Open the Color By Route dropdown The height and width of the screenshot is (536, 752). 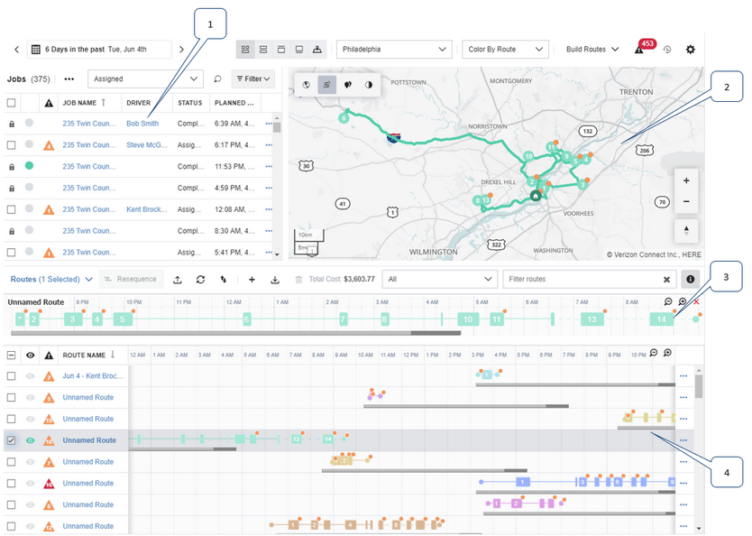coord(505,49)
